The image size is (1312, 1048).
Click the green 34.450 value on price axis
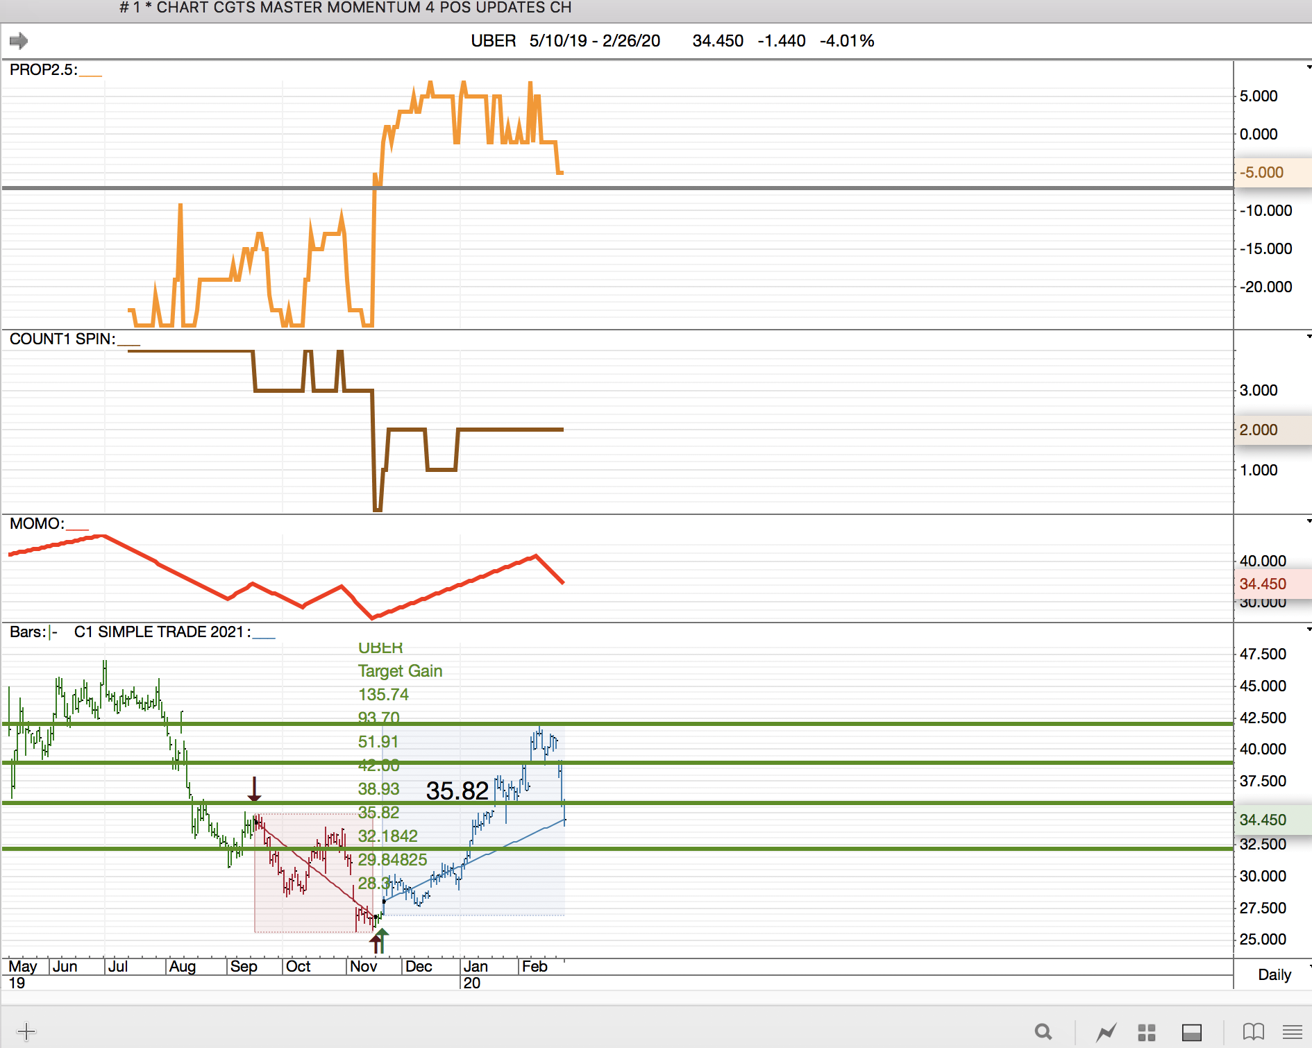tap(1263, 820)
